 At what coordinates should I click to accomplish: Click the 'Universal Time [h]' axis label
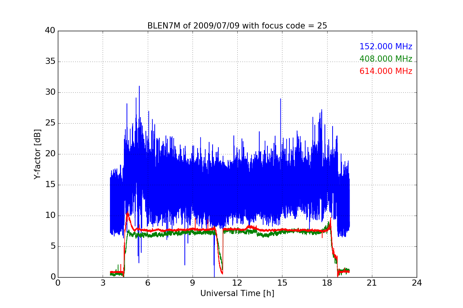click(x=237, y=293)
